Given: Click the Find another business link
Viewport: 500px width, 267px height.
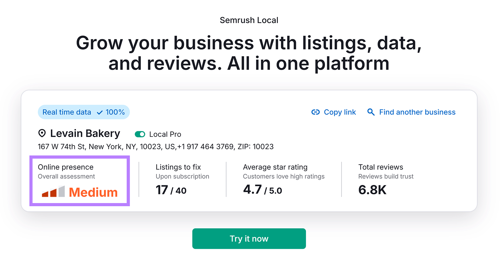Looking at the screenshot, I should point(417,112).
